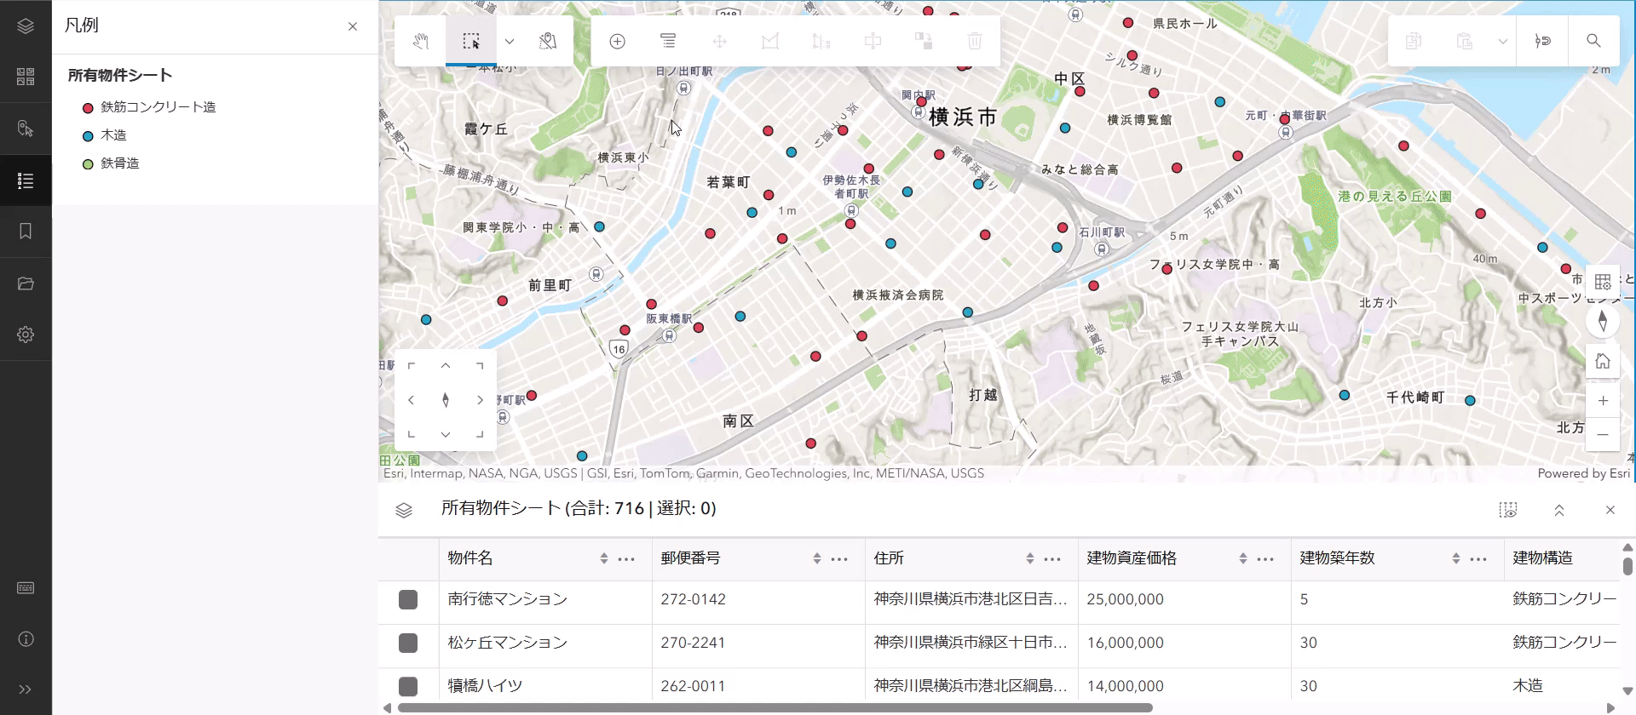Collapse the attribute table panel
Screen dimensions: 1636x715
[1558, 510]
